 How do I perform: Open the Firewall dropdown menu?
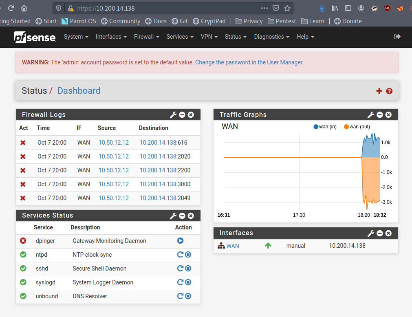click(146, 37)
